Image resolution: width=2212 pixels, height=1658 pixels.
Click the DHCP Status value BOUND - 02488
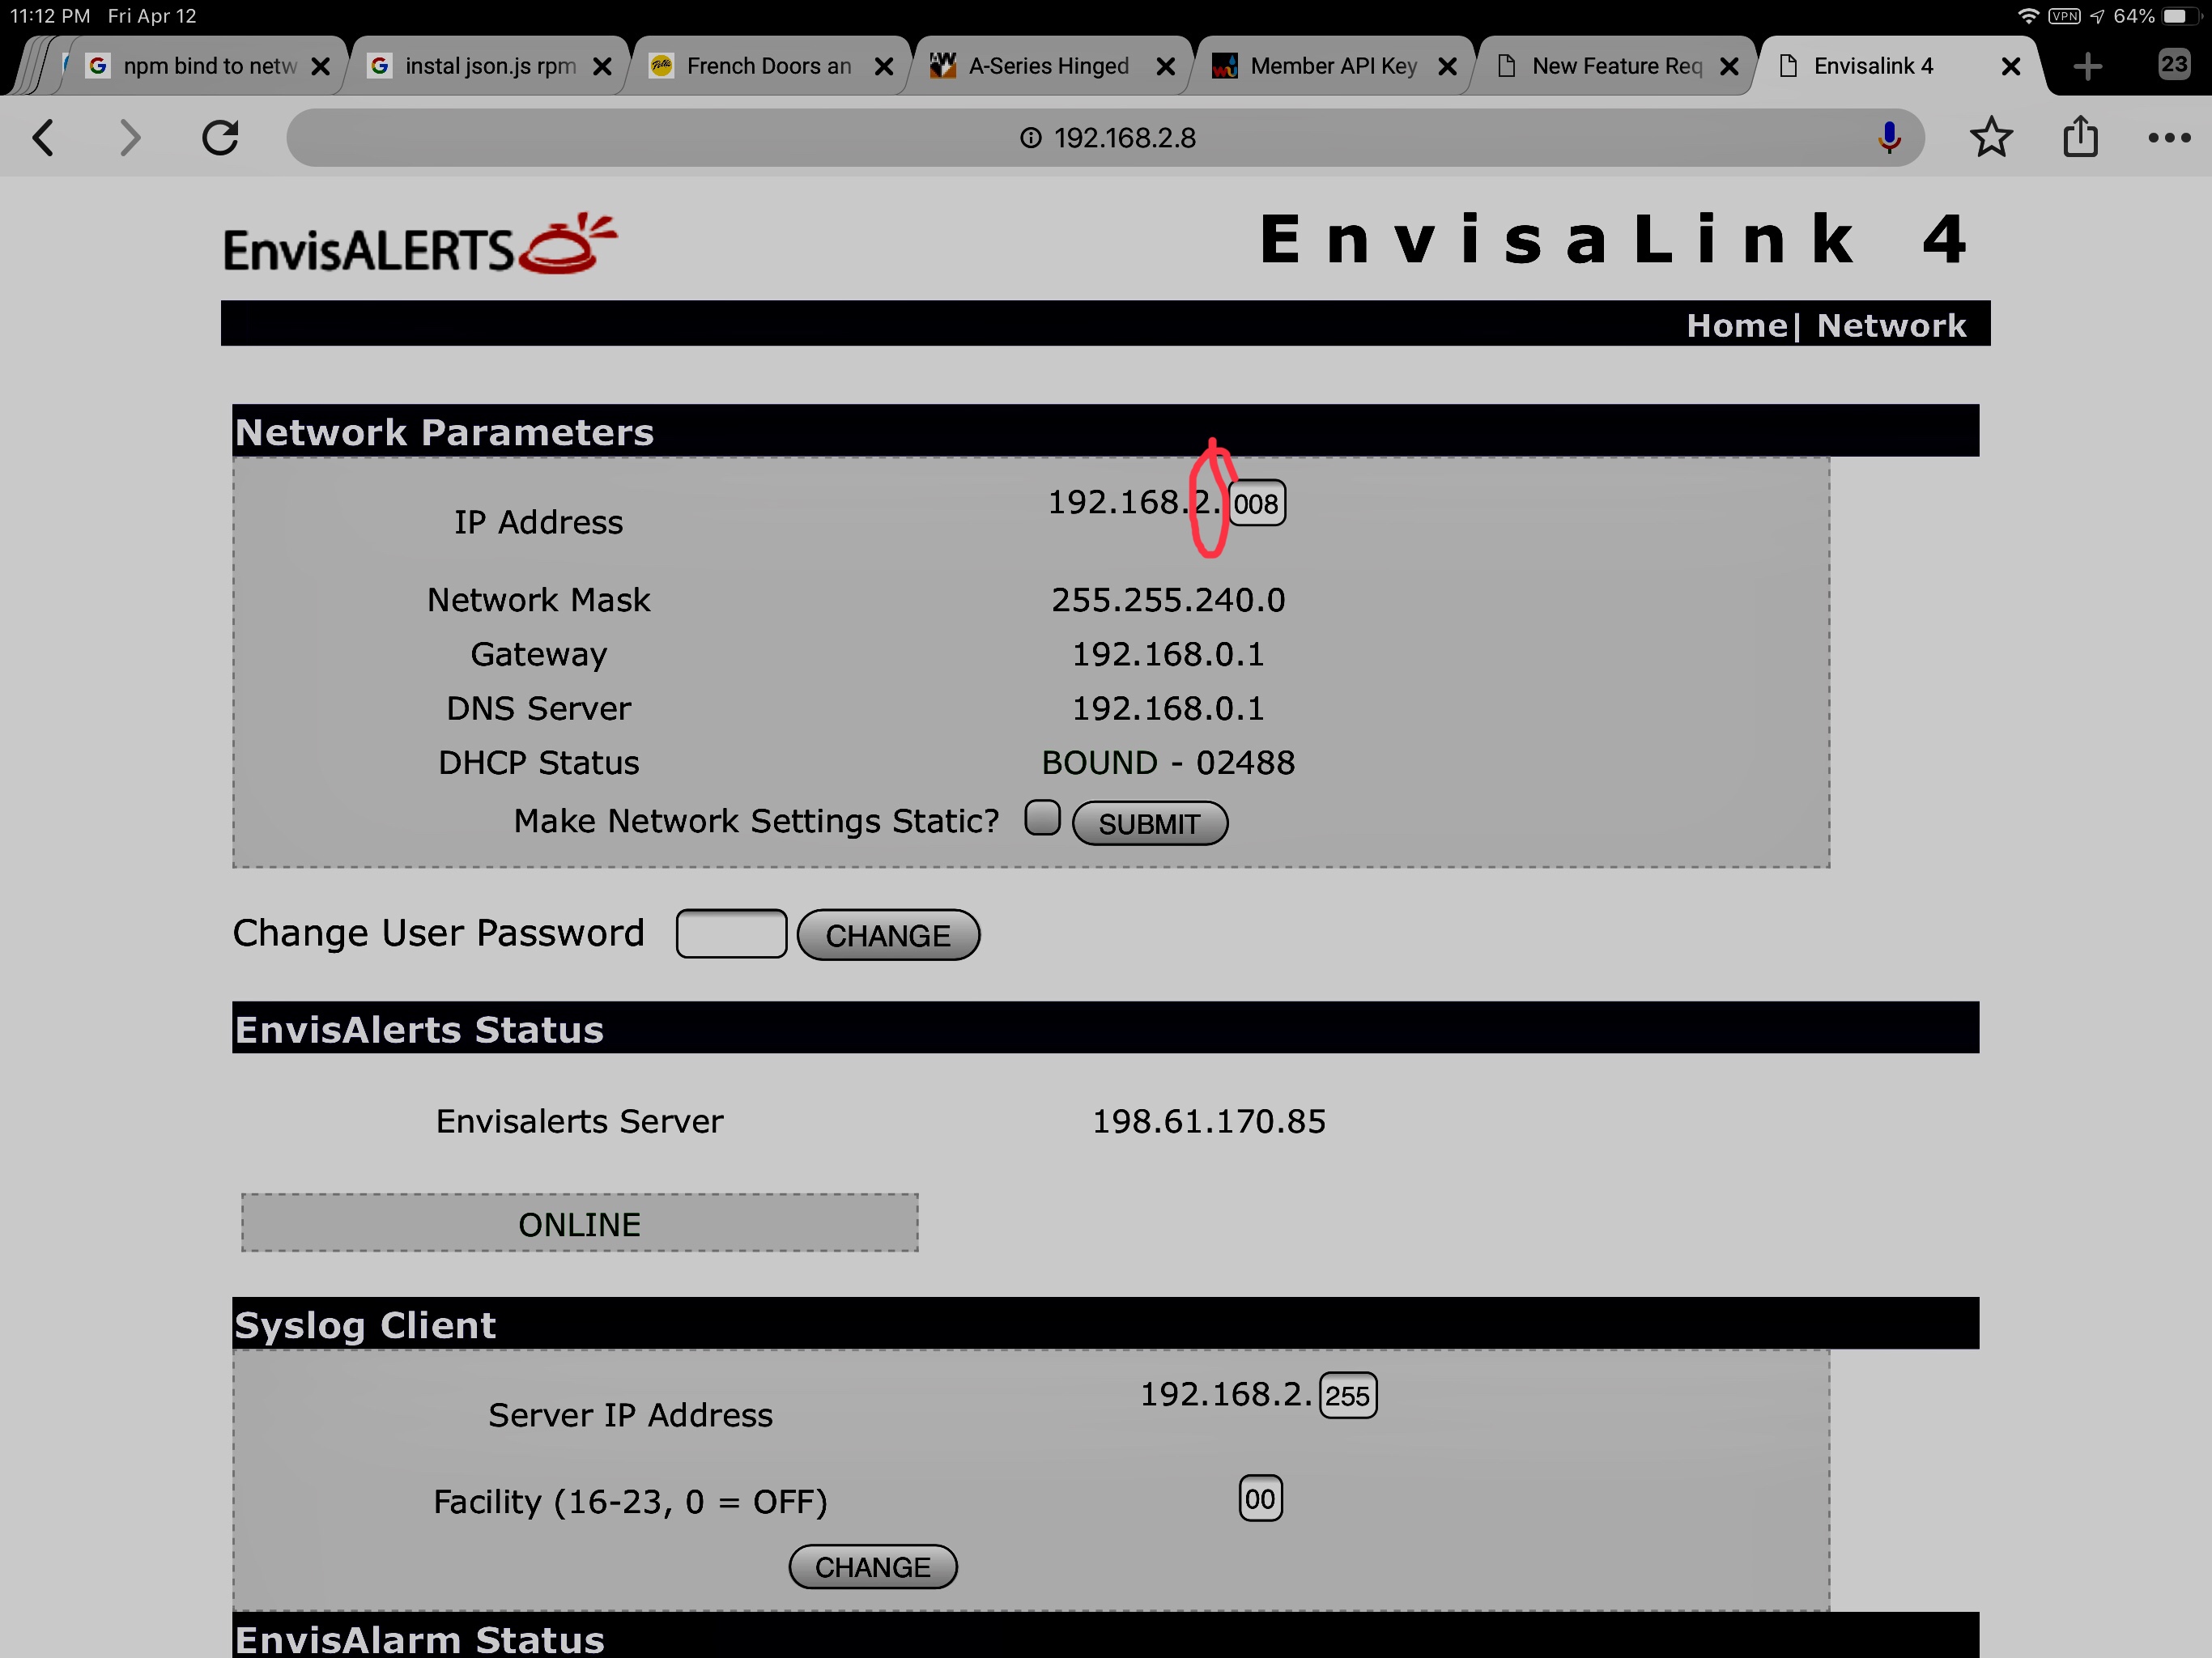pos(1168,763)
